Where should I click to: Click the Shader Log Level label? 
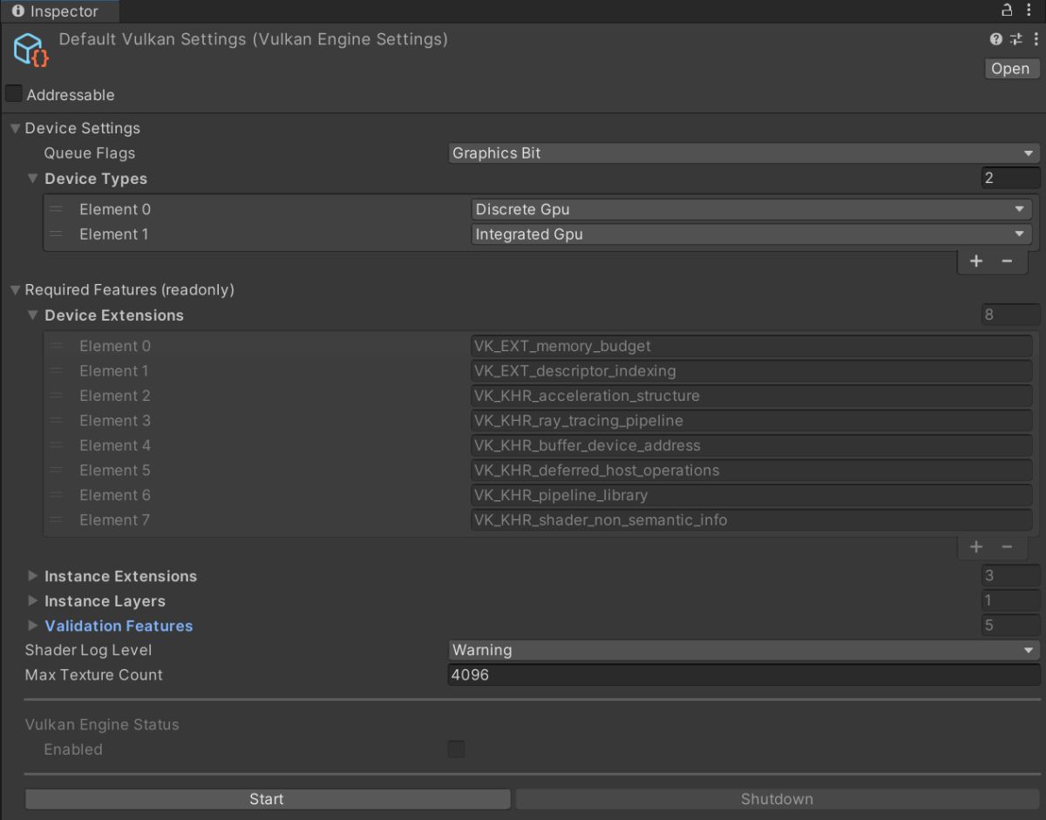pyautogui.click(x=88, y=650)
